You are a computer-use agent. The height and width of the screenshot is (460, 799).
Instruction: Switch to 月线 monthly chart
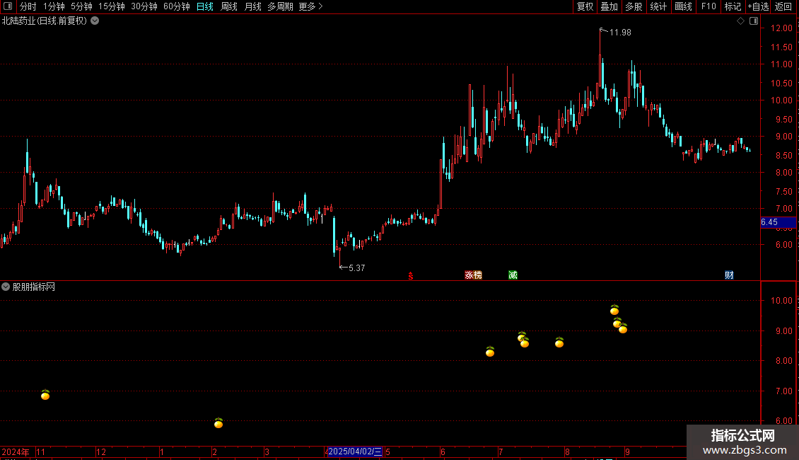click(x=252, y=6)
